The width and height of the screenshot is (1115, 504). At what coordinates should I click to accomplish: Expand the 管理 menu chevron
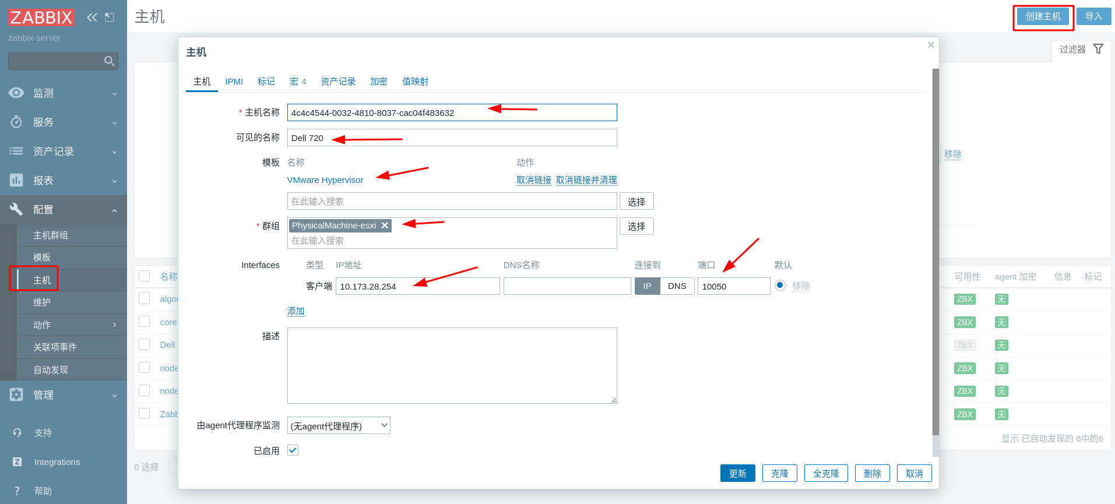tap(114, 396)
